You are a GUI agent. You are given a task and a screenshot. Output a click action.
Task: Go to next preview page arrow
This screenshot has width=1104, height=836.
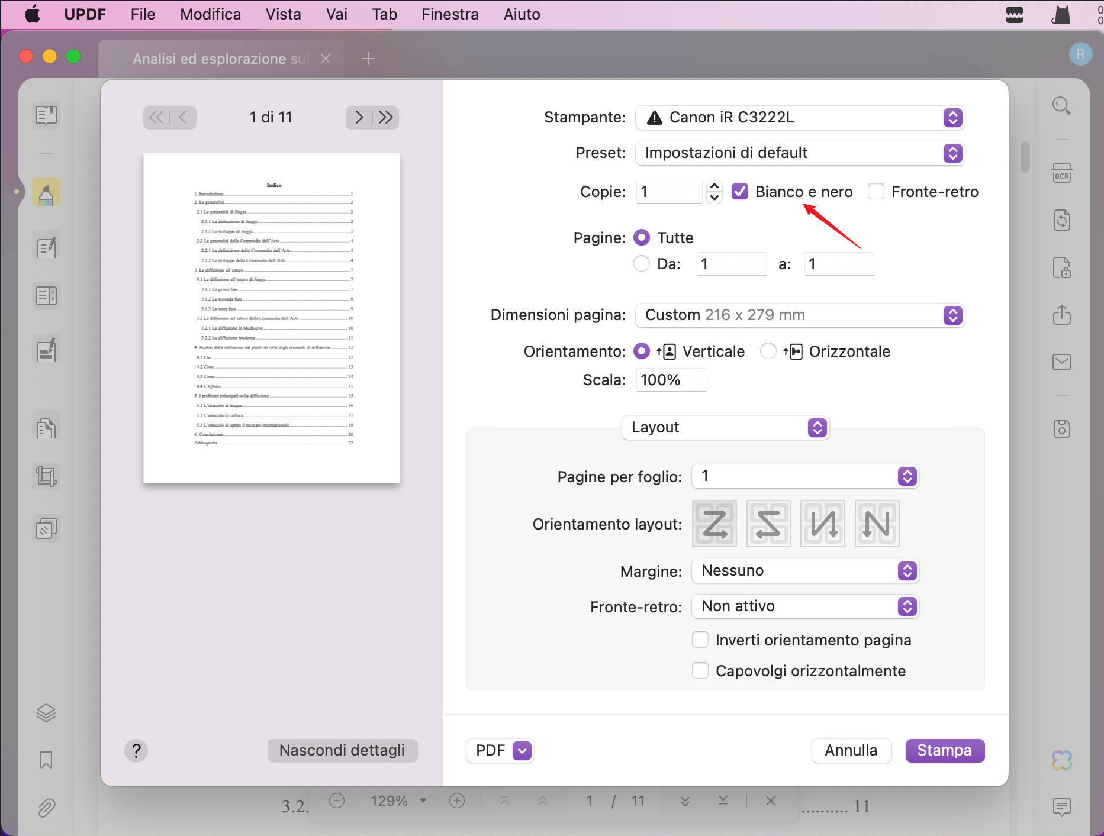359,117
